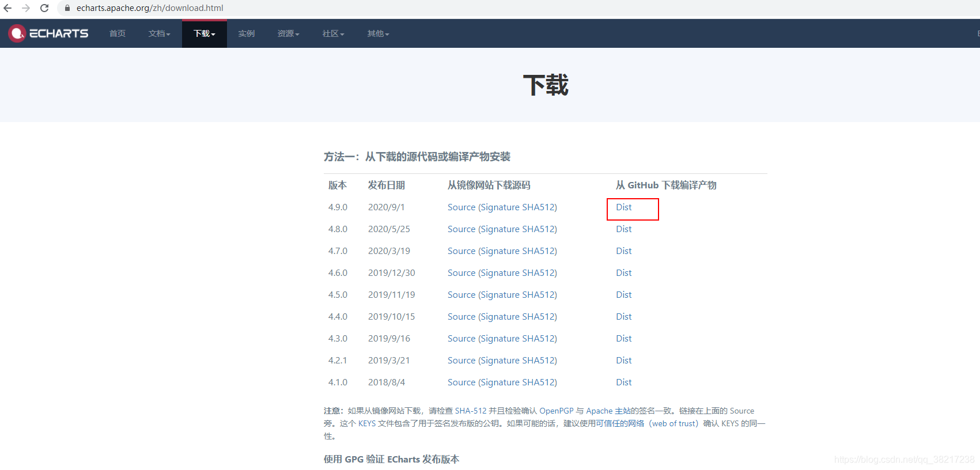
Task: Click the SHA-512 link in the note paragraph
Action: click(471, 411)
